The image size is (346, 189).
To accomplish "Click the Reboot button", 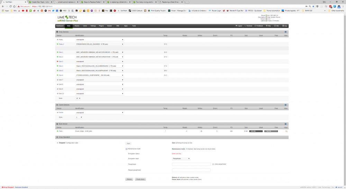I will click(x=129, y=179).
